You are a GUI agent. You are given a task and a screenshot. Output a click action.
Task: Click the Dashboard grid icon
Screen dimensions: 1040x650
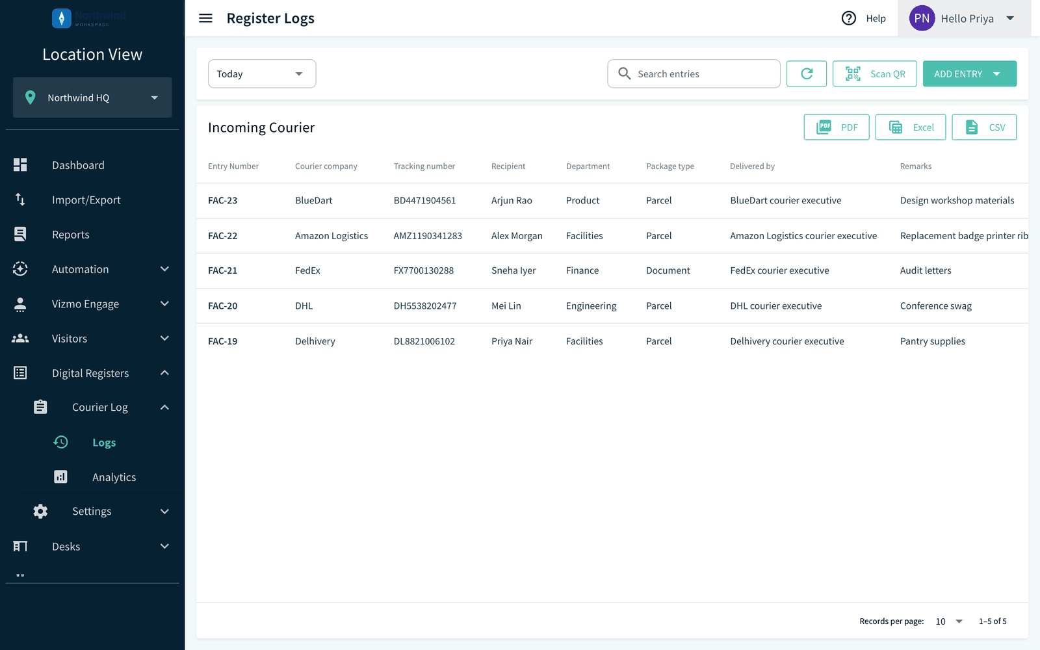[x=20, y=165]
